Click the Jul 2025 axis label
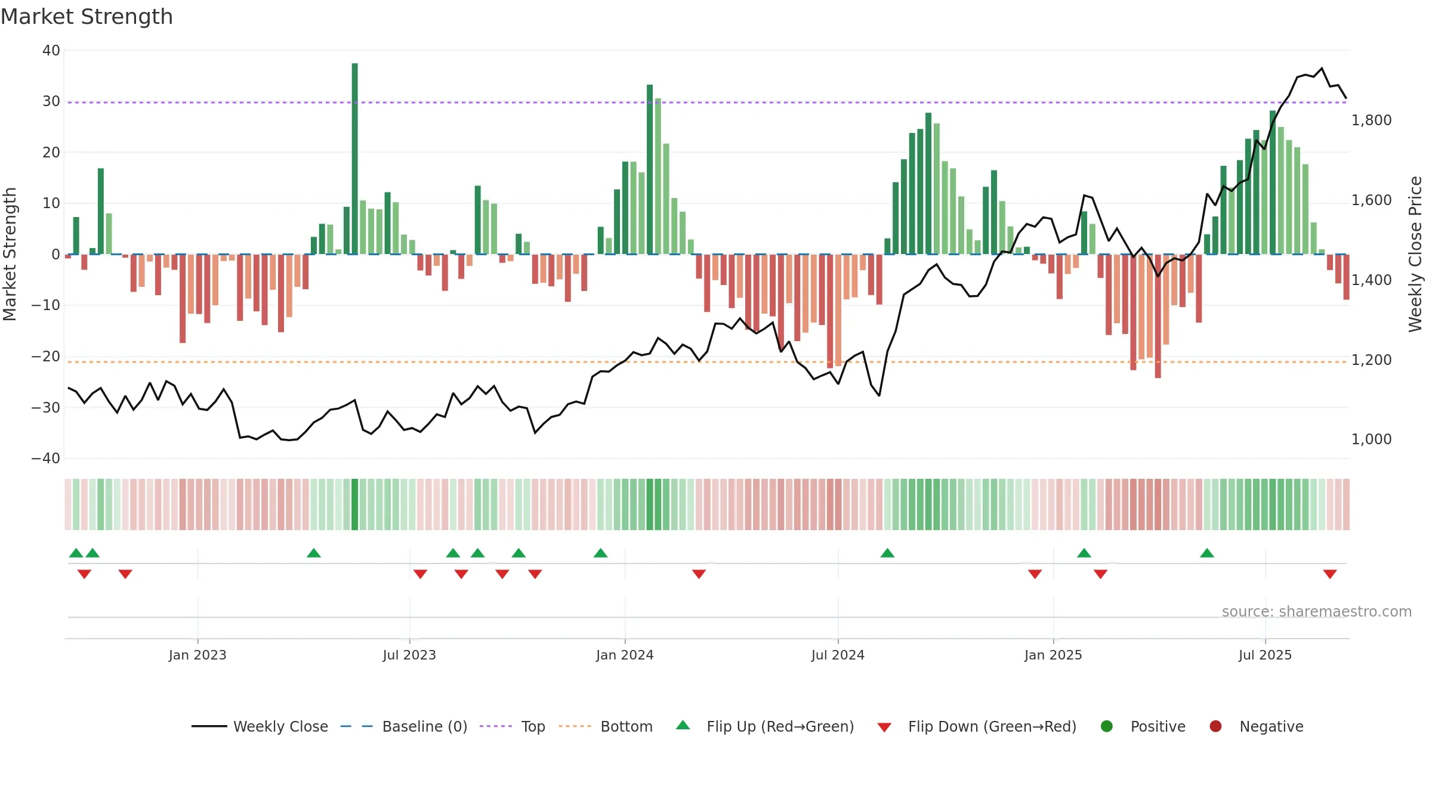Screen dimensions: 1432x805 click(1265, 655)
